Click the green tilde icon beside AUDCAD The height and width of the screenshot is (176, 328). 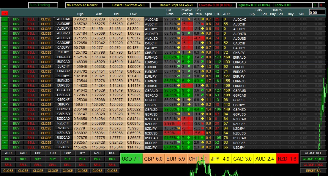(x=4, y=19)
